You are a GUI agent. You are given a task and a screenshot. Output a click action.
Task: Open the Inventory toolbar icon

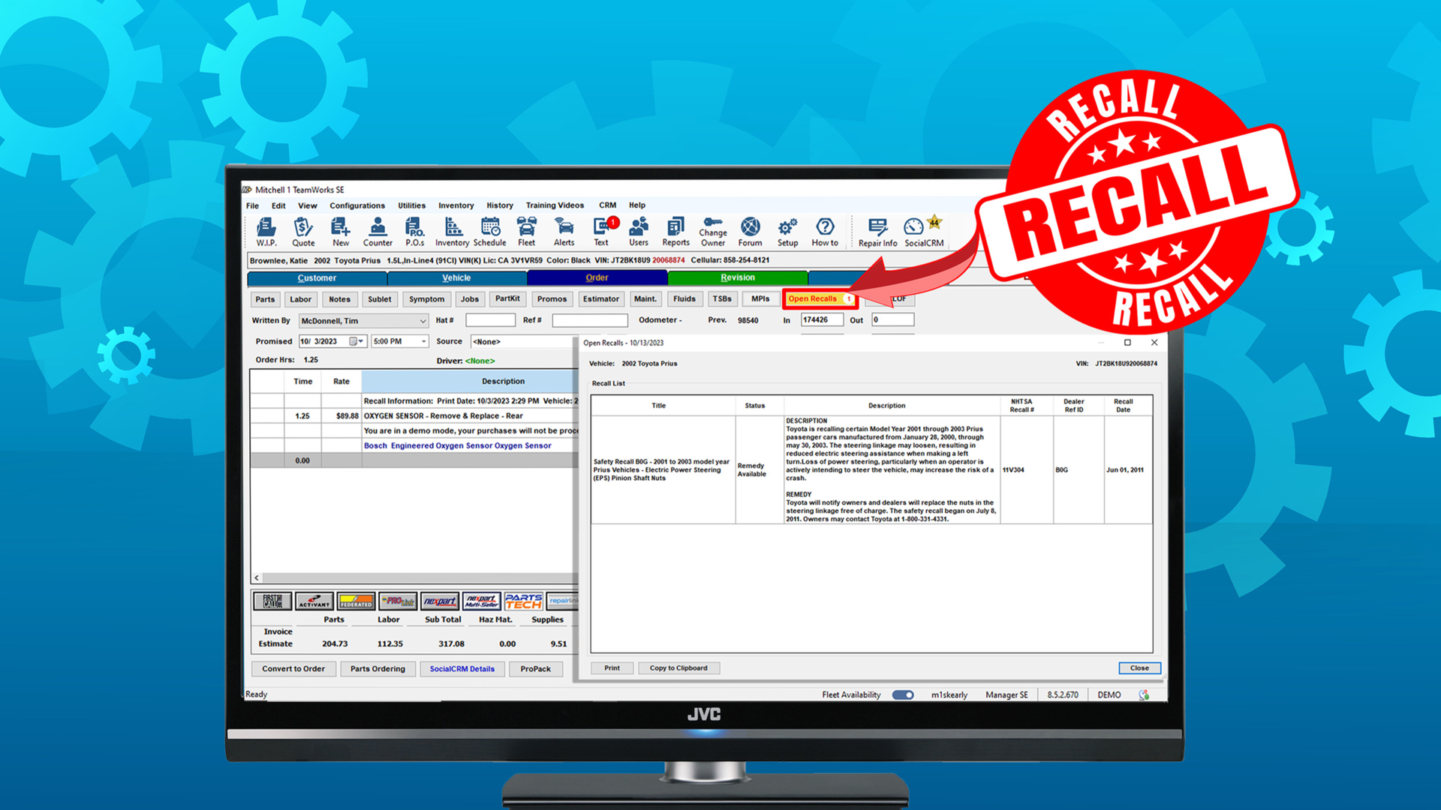pos(452,232)
